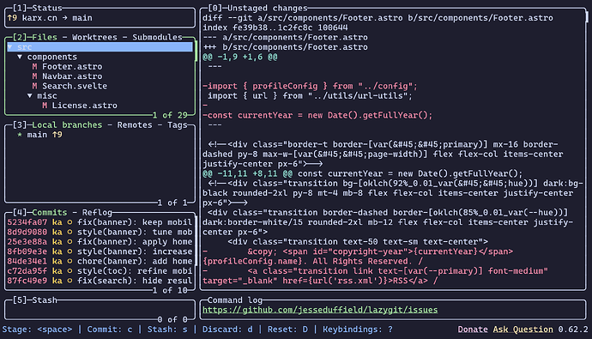This screenshot has width=592, height=339.
Task: Click removed profileConfig import line
Action: 310,86
